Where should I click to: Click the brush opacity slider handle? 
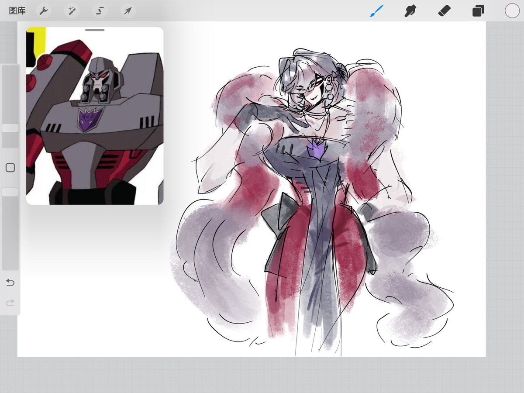(10, 192)
